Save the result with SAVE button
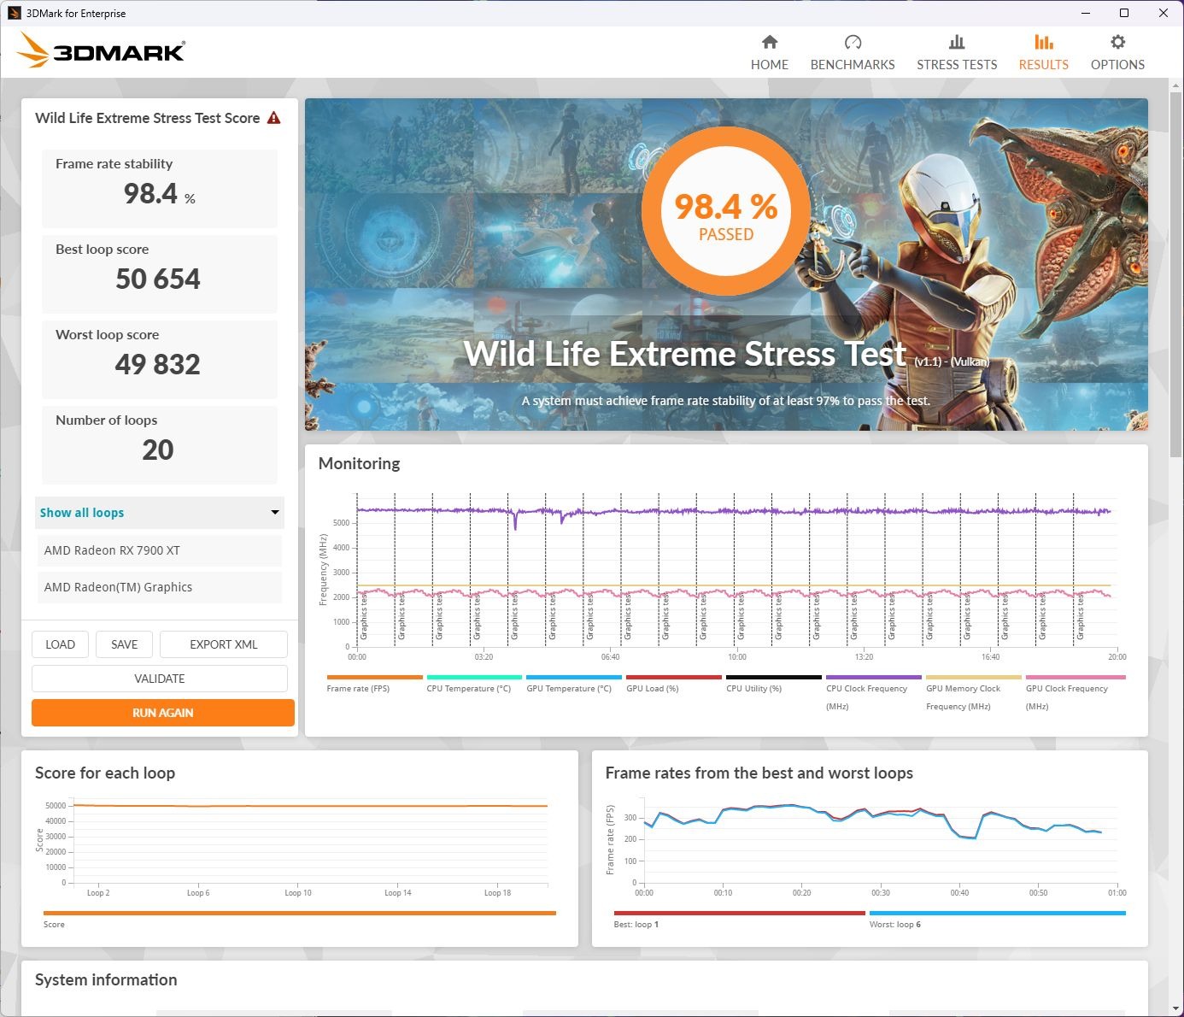 coord(124,644)
